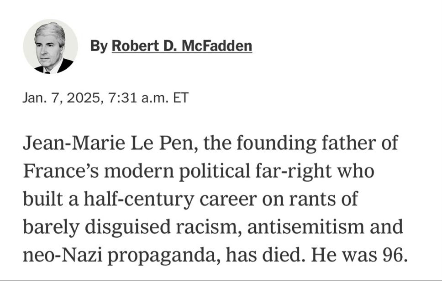The width and height of the screenshot is (442, 281).
Task: Click the author's circular portrait photo
Action: [50, 46]
